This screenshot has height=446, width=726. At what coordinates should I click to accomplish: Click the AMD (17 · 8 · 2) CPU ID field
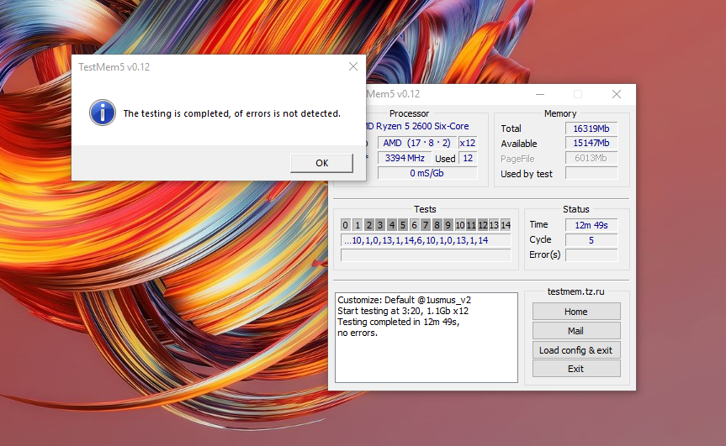click(x=416, y=143)
